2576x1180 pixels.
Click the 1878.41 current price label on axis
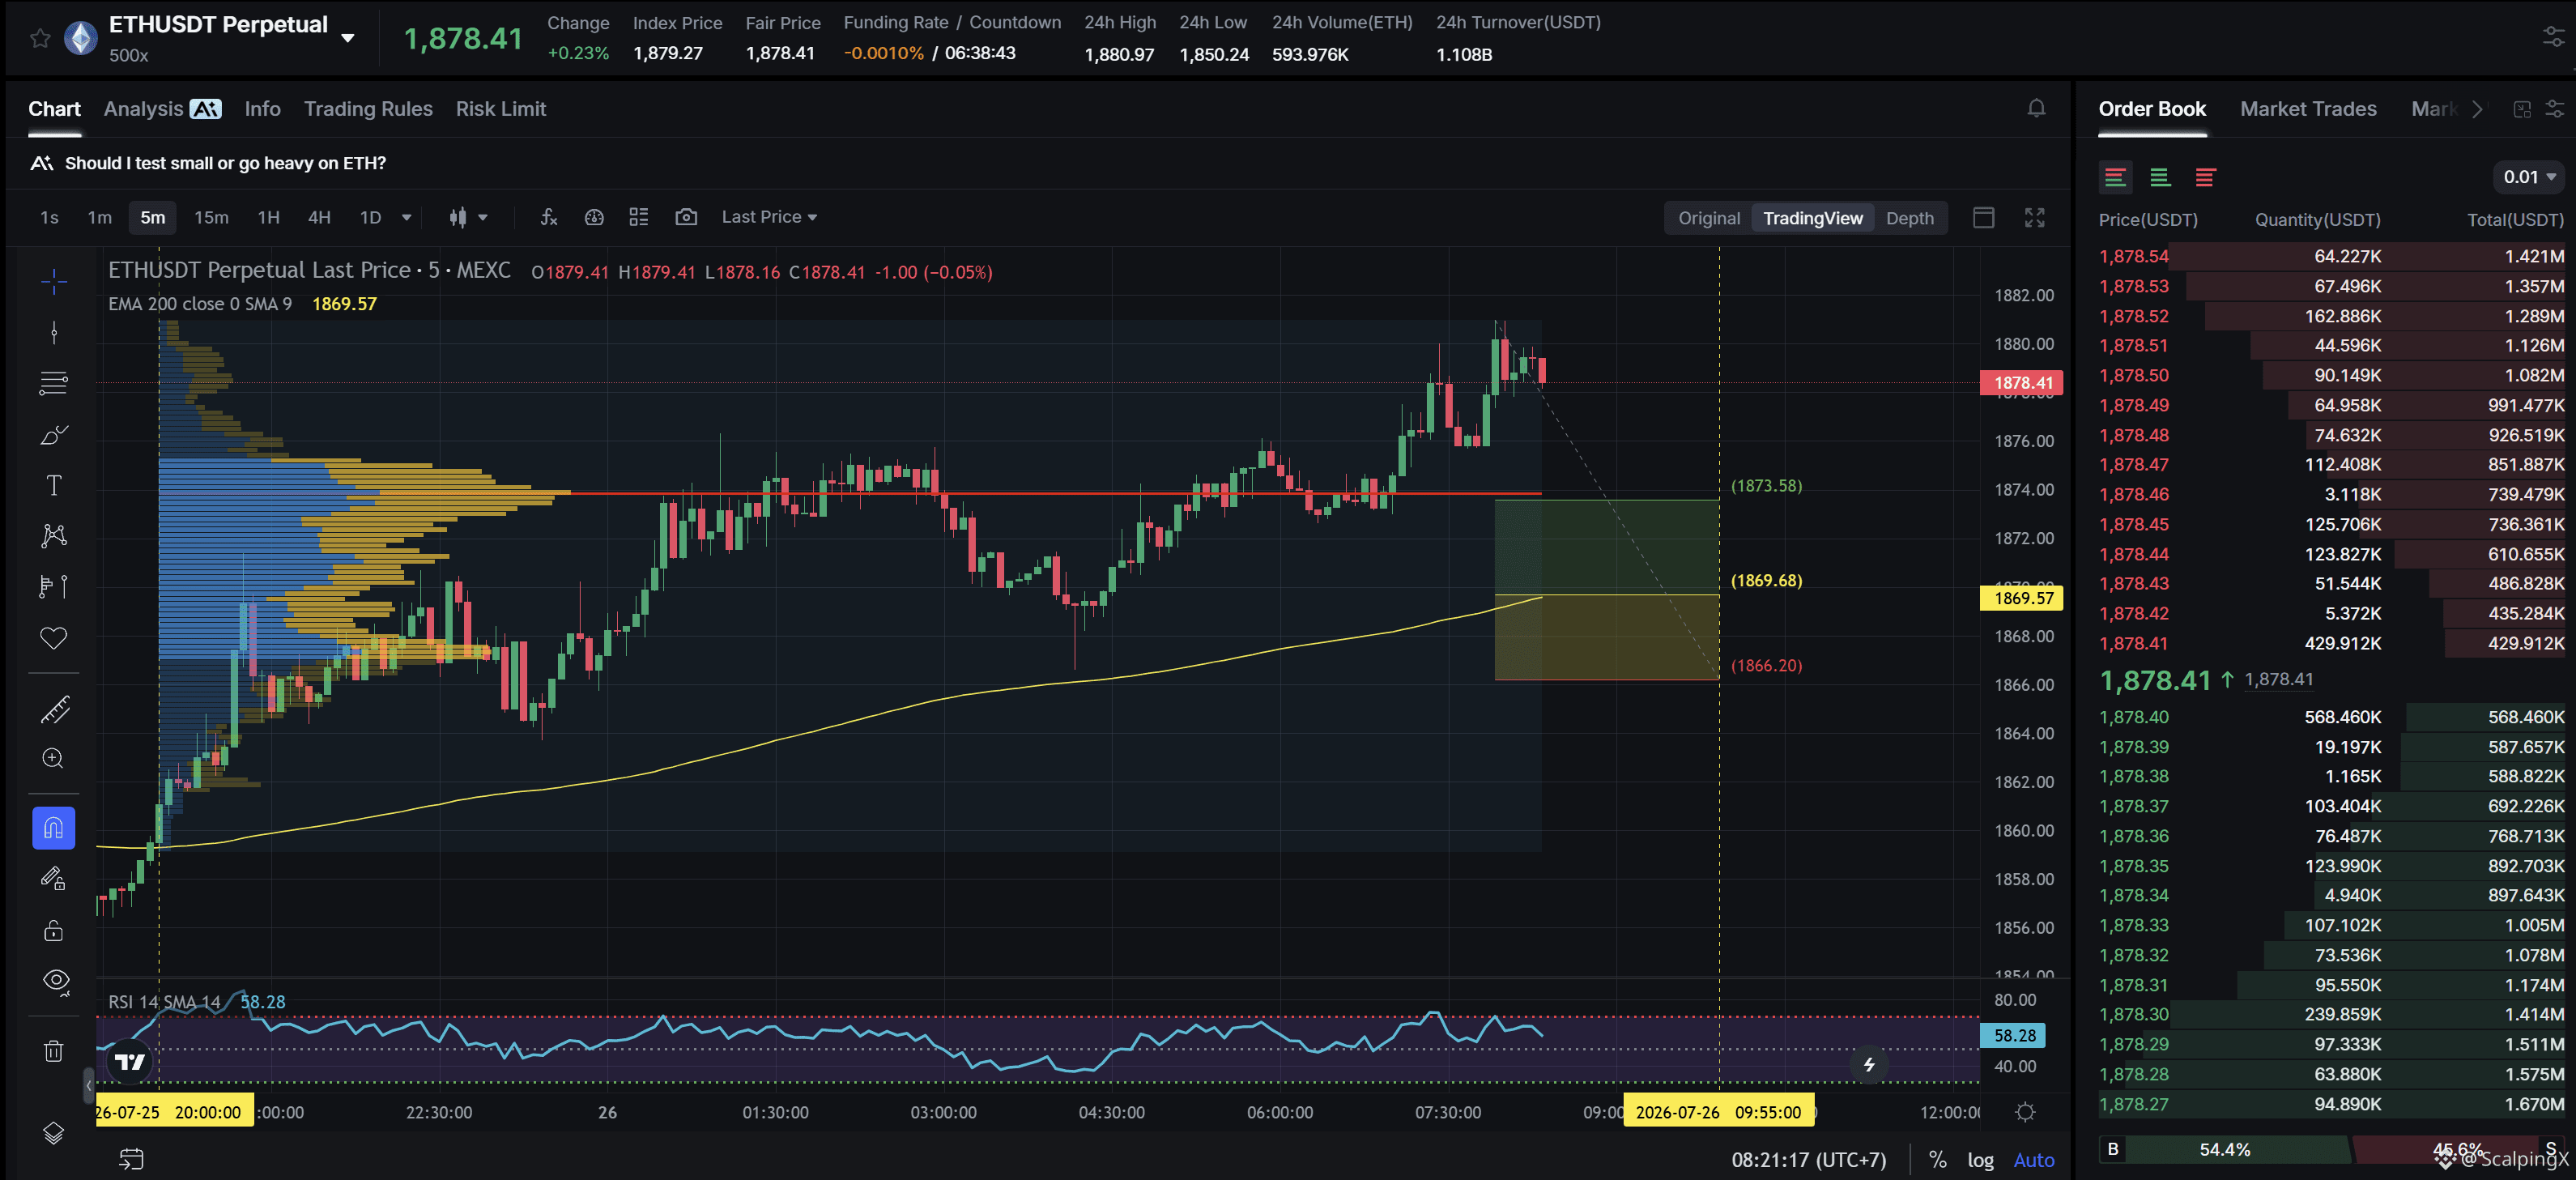pos(2021,383)
